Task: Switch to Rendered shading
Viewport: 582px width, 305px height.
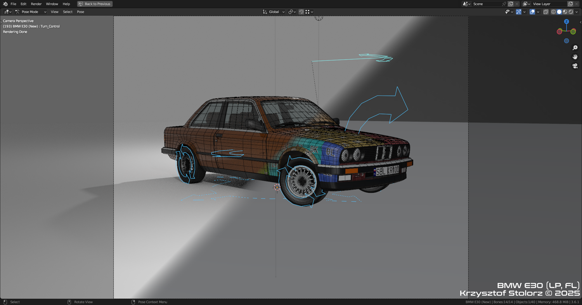Action: pos(571,12)
